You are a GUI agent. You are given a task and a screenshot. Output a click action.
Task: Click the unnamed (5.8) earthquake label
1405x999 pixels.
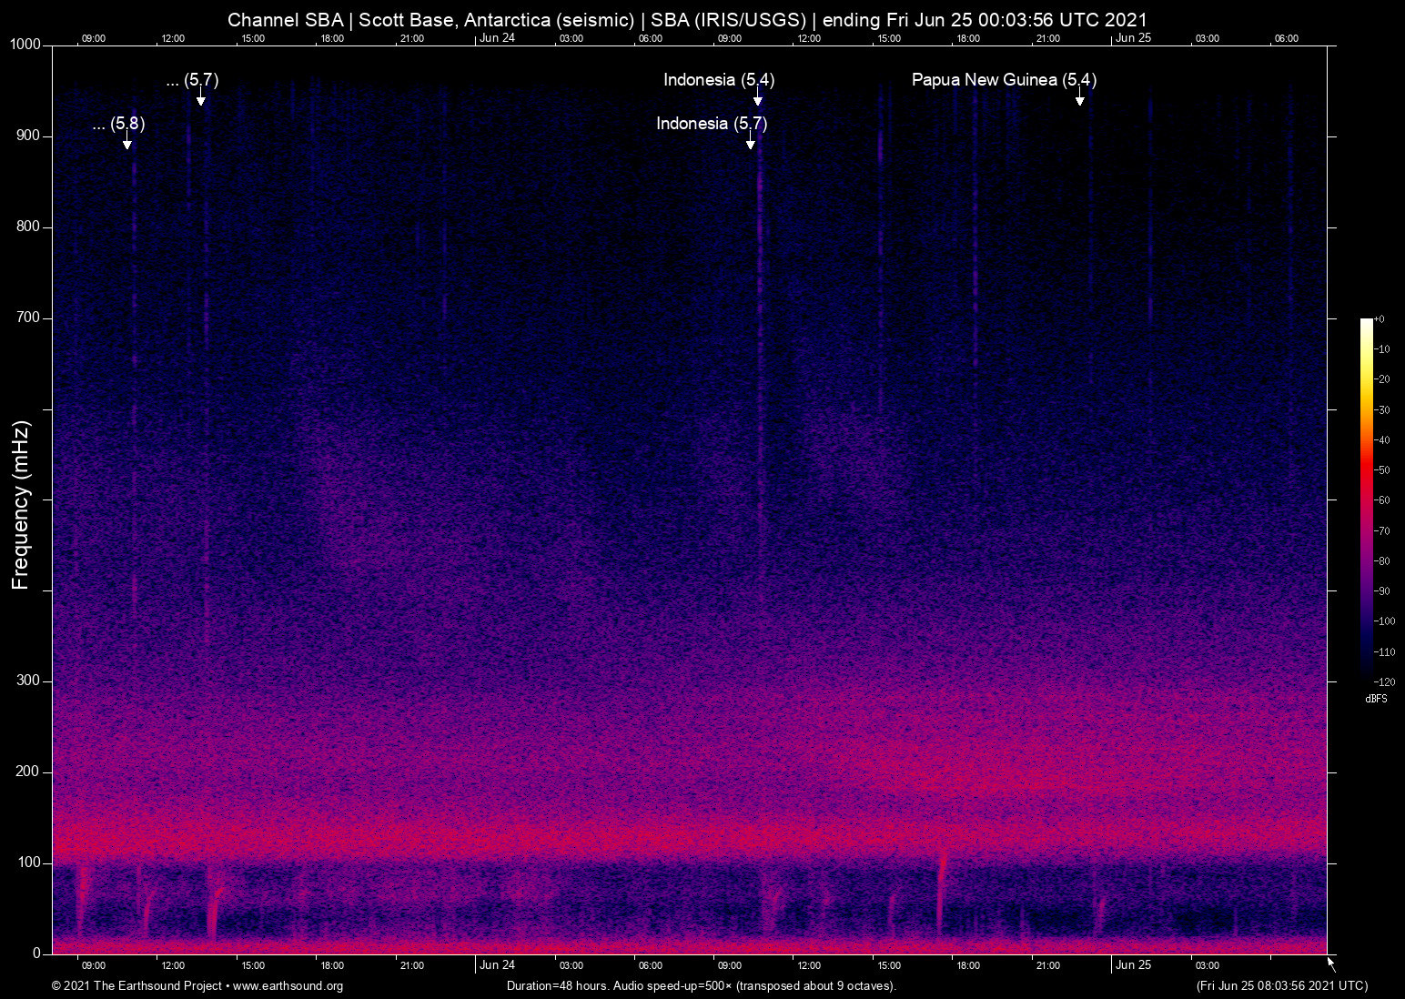coord(119,124)
